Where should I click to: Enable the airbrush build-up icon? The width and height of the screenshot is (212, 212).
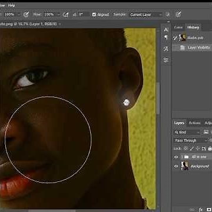tap(65, 14)
